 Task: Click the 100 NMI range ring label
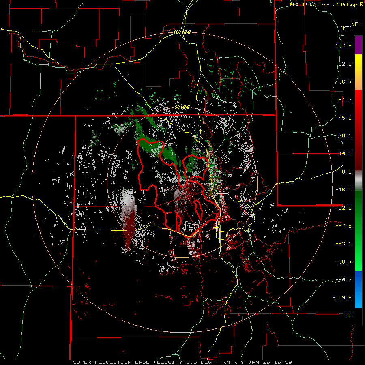pyautogui.click(x=182, y=32)
